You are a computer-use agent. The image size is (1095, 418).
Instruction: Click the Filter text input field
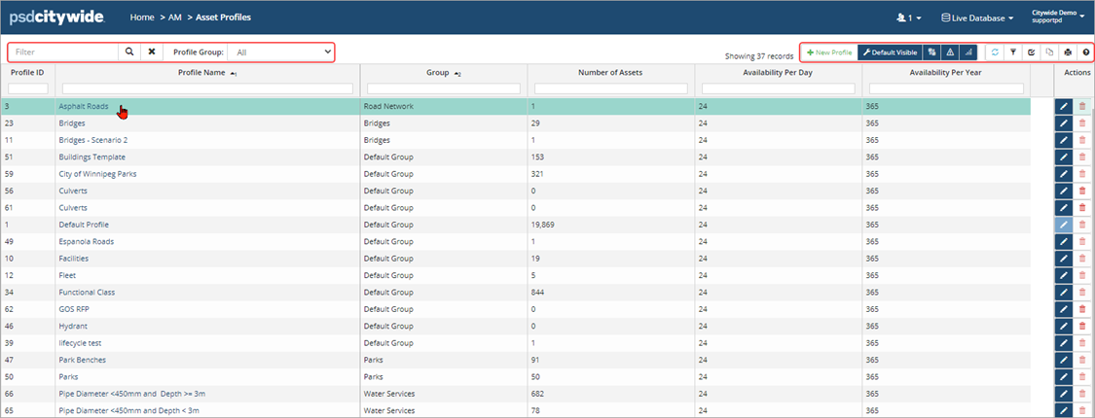point(64,52)
